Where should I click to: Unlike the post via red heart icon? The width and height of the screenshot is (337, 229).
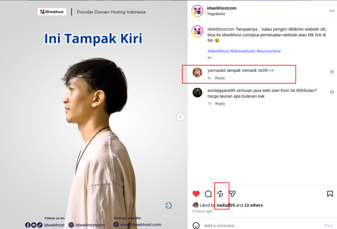(196, 194)
